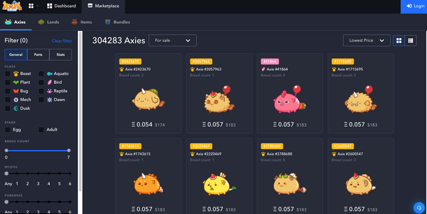Click feather icon beside Axie #41864
This screenshot has width=427, height=214.
(263, 69)
